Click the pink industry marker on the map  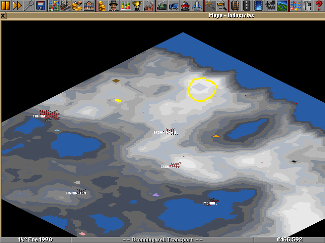pos(83,234)
